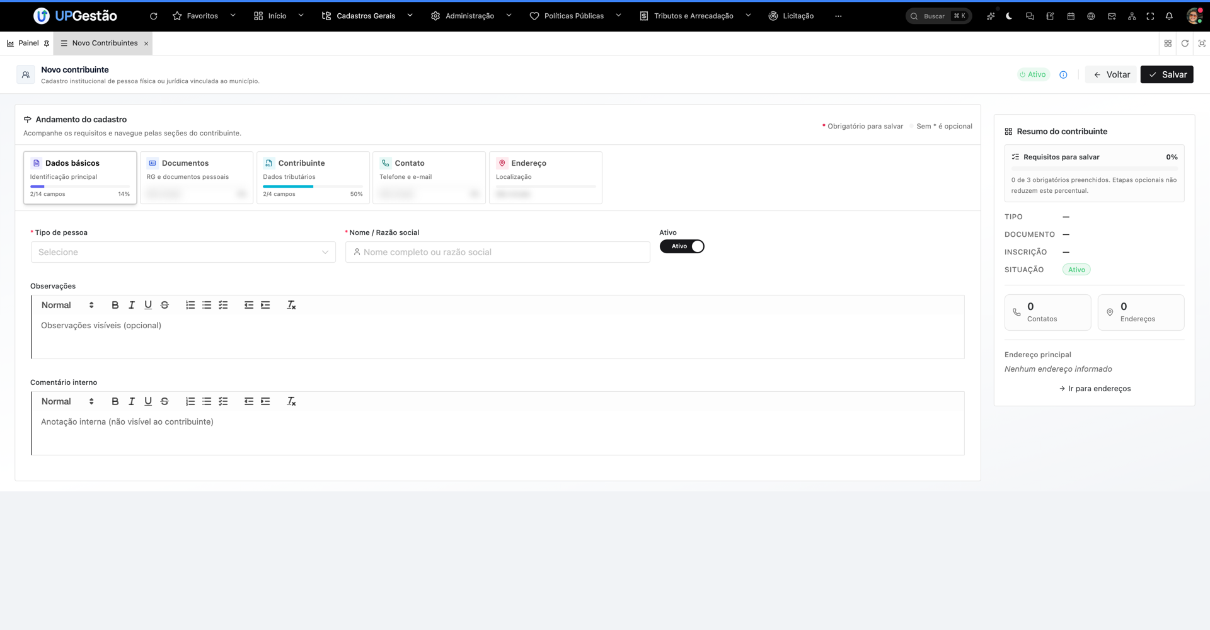Click the Dados básicos 14% progress bar
The image size is (1210, 630).
pyautogui.click(x=80, y=186)
